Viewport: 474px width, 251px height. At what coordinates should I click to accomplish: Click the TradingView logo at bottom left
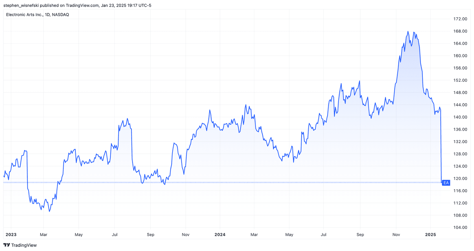[x=20, y=245]
